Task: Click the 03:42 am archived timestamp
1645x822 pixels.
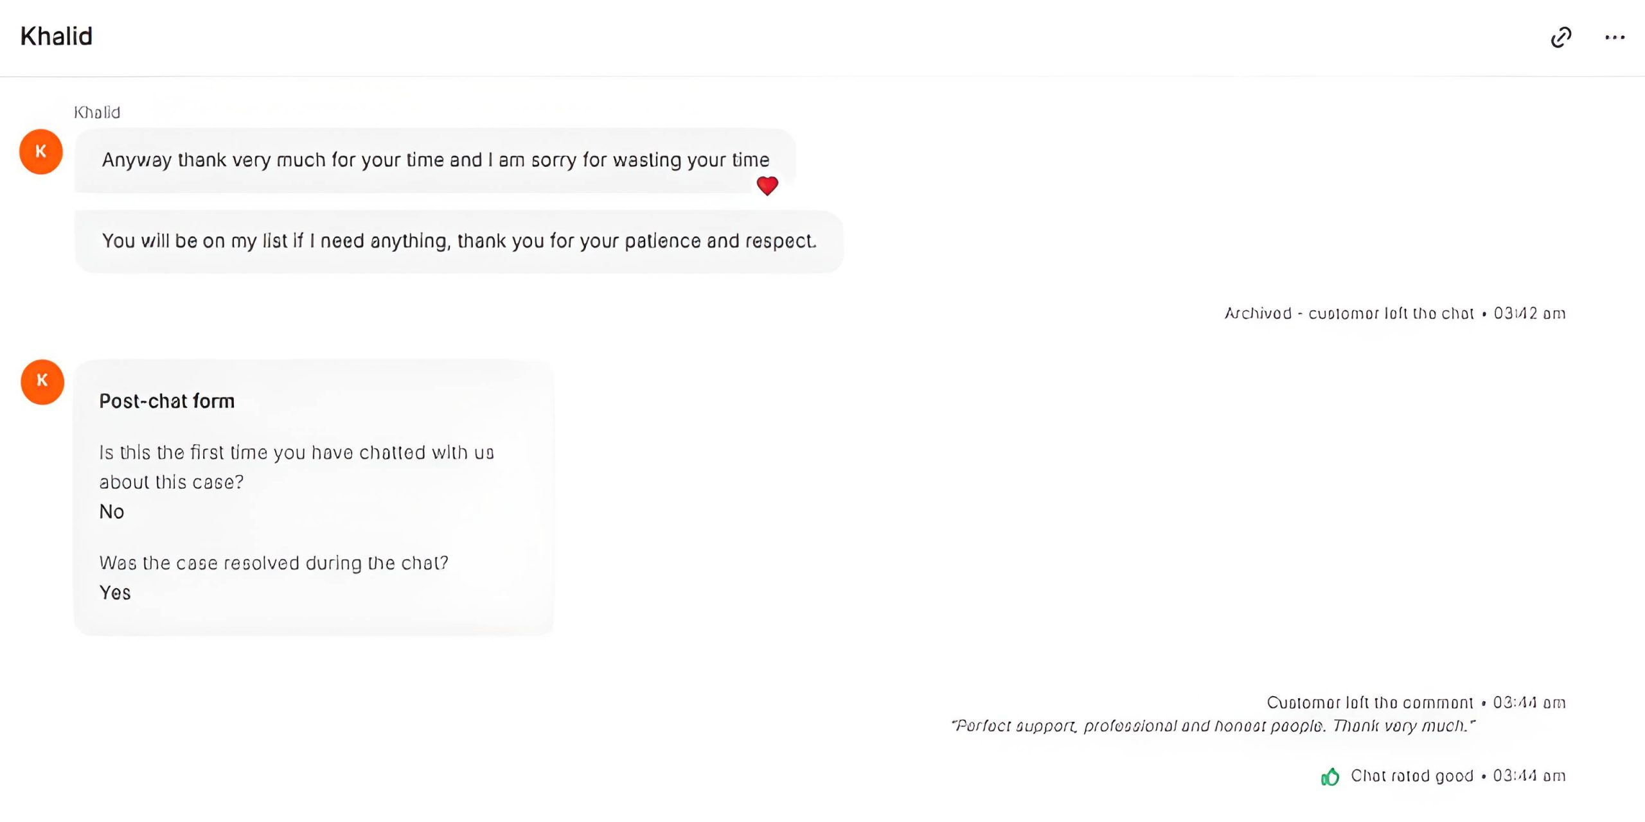Action: click(1529, 313)
